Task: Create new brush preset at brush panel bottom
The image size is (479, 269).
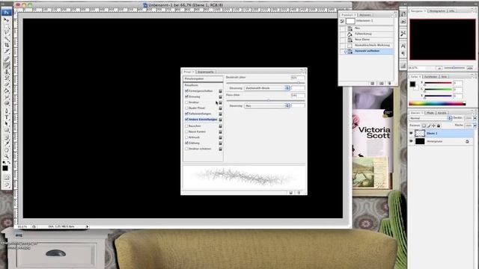Action: (291, 193)
